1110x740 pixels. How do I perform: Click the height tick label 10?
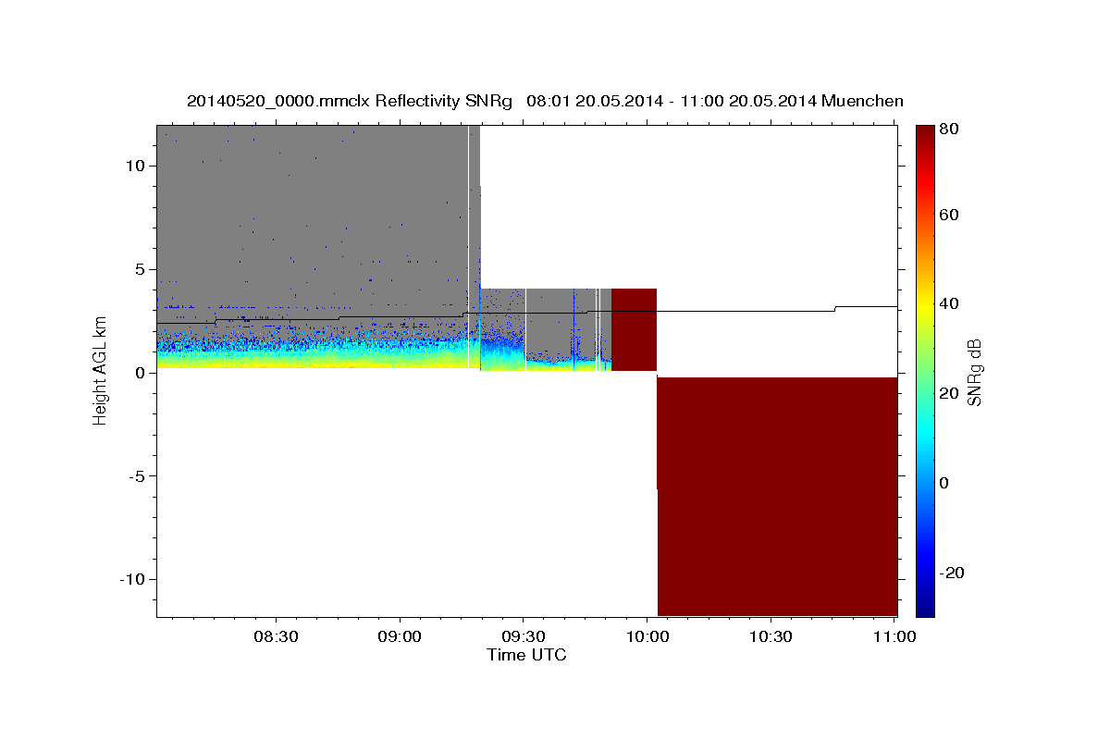tap(136, 166)
